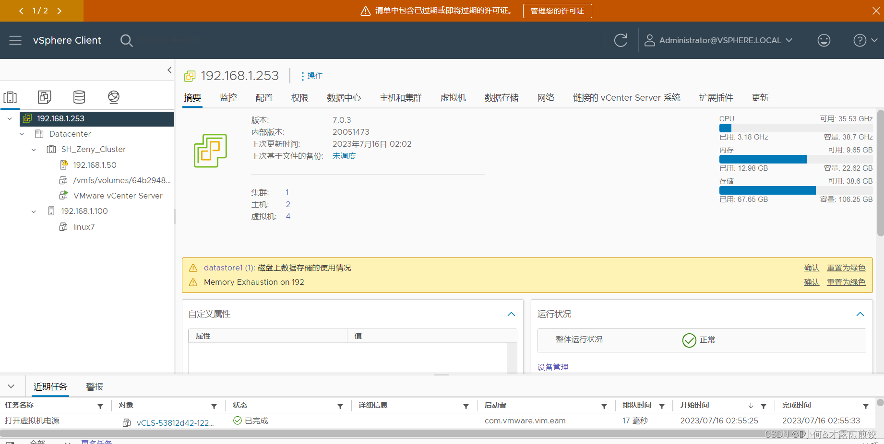Refresh the vSphere Client view
The height and width of the screenshot is (444, 884).
click(621, 40)
